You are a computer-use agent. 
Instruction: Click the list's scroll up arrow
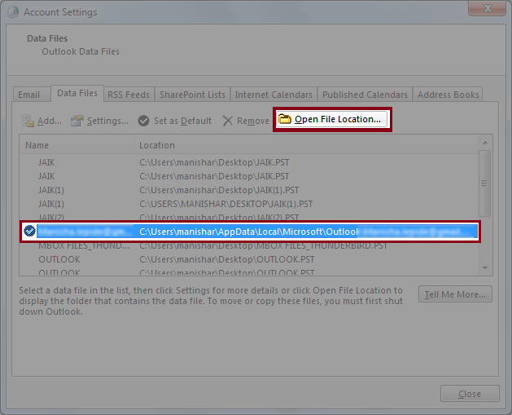485,143
